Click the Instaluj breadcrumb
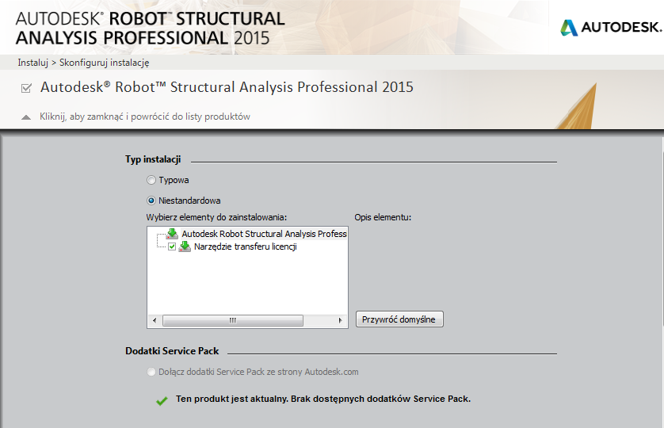Image resolution: width=664 pixels, height=428 pixels. (x=33, y=63)
